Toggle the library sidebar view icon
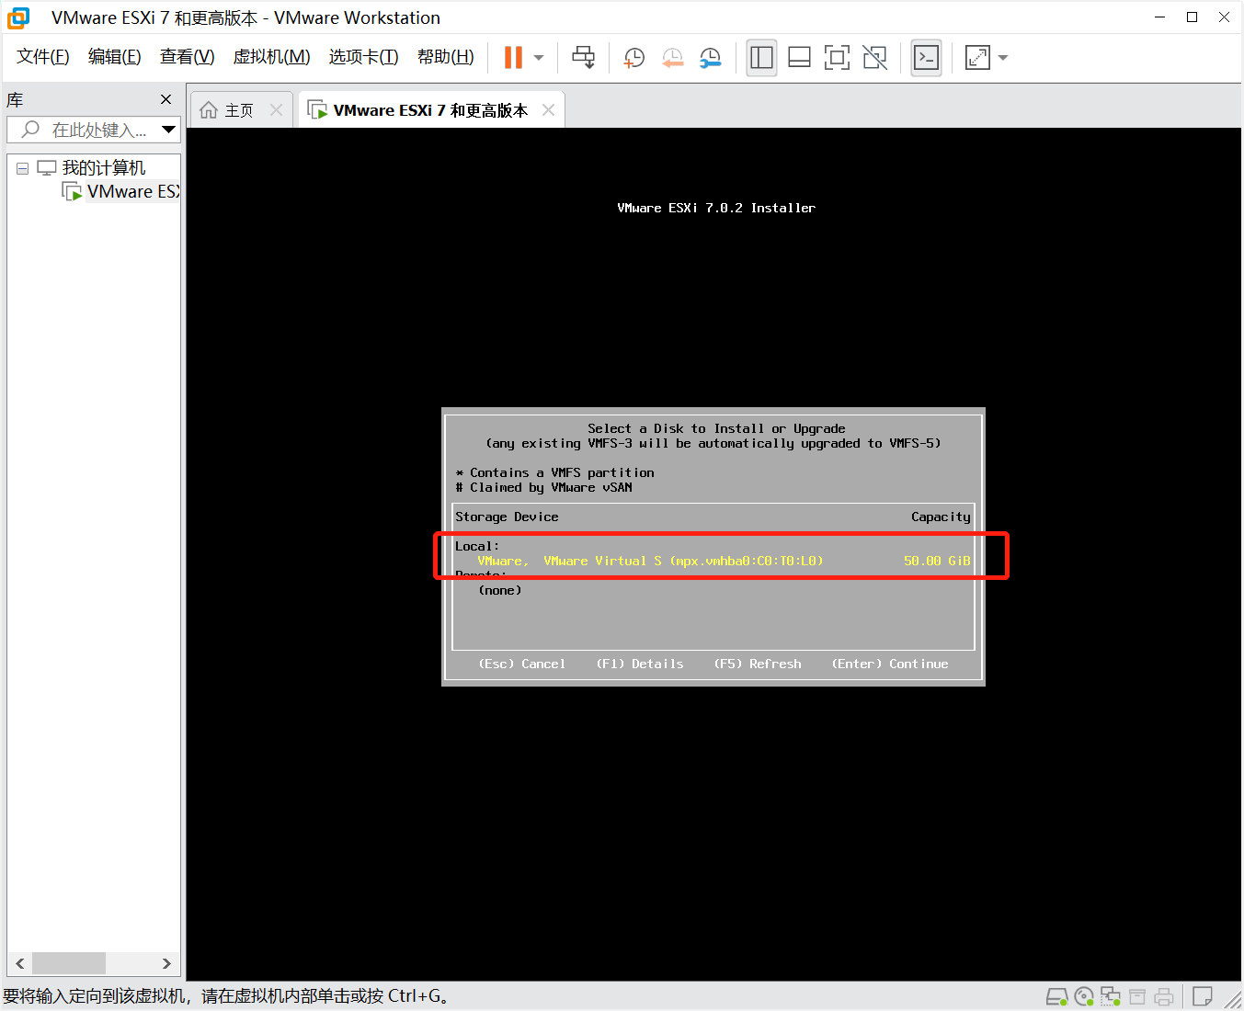The image size is (1244, 1011). (x=761, y=57)
